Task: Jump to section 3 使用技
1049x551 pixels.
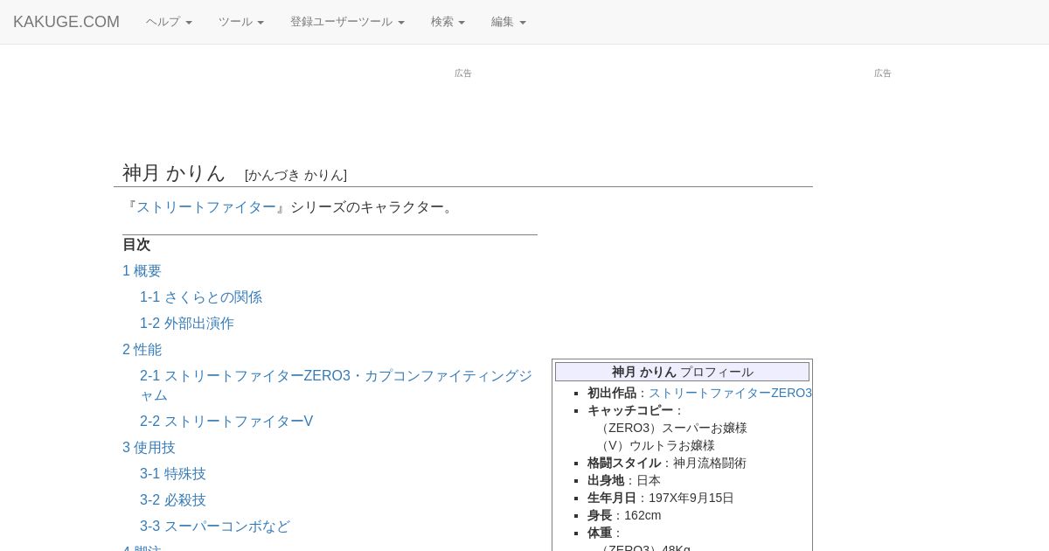Action: click(x=149, y=448)
